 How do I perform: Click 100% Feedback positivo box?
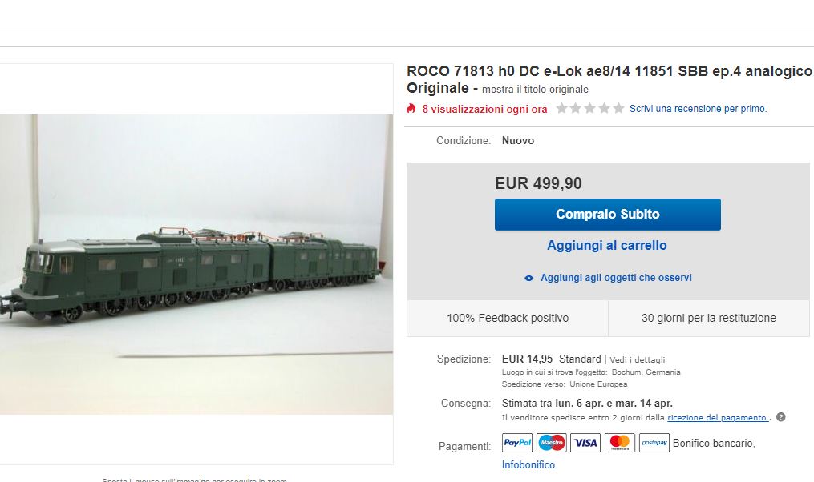508,318
